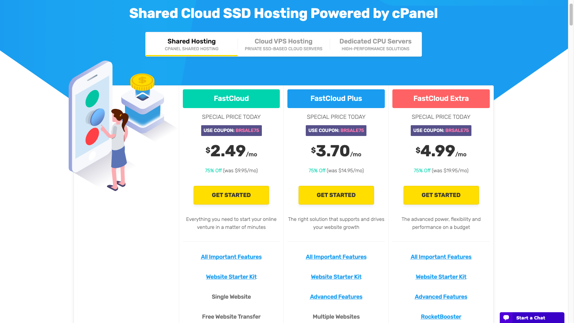Click 'was $19.95/mo' discount text
The width and height of the screenshot is (574, 323).
point(450,171)
